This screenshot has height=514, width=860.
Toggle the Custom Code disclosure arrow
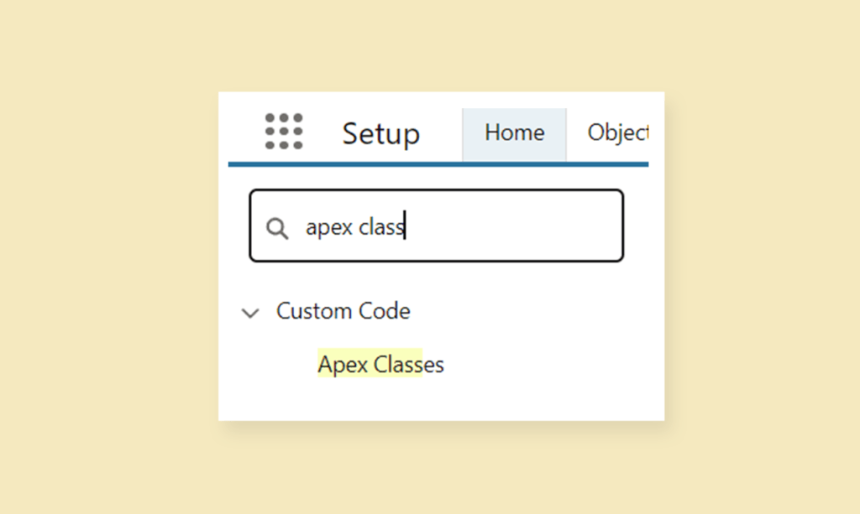point(249,312)
